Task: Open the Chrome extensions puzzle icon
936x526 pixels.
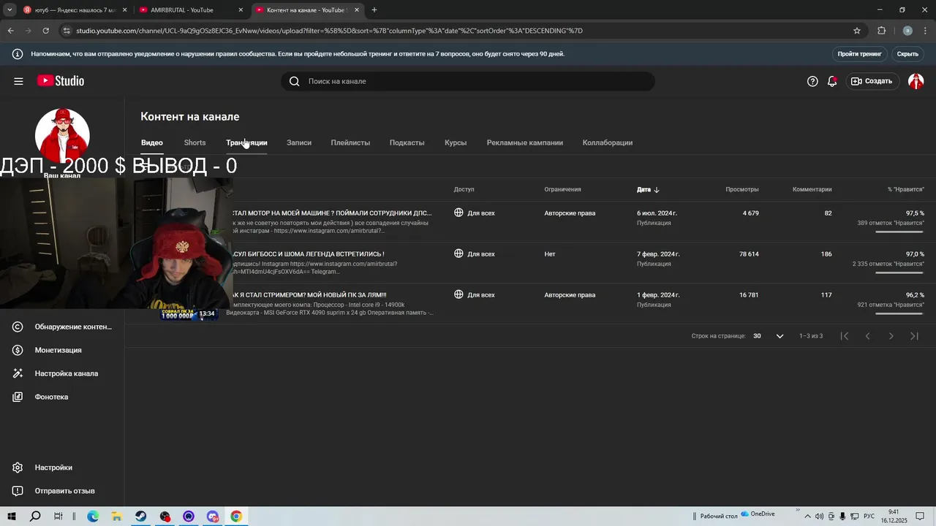Action: click(881, 31)
